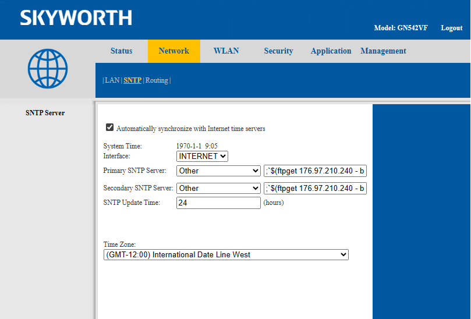This screenshot has height=319, width=471.
Task: Select the SNTP submenu link
Action: coord(132,80)
